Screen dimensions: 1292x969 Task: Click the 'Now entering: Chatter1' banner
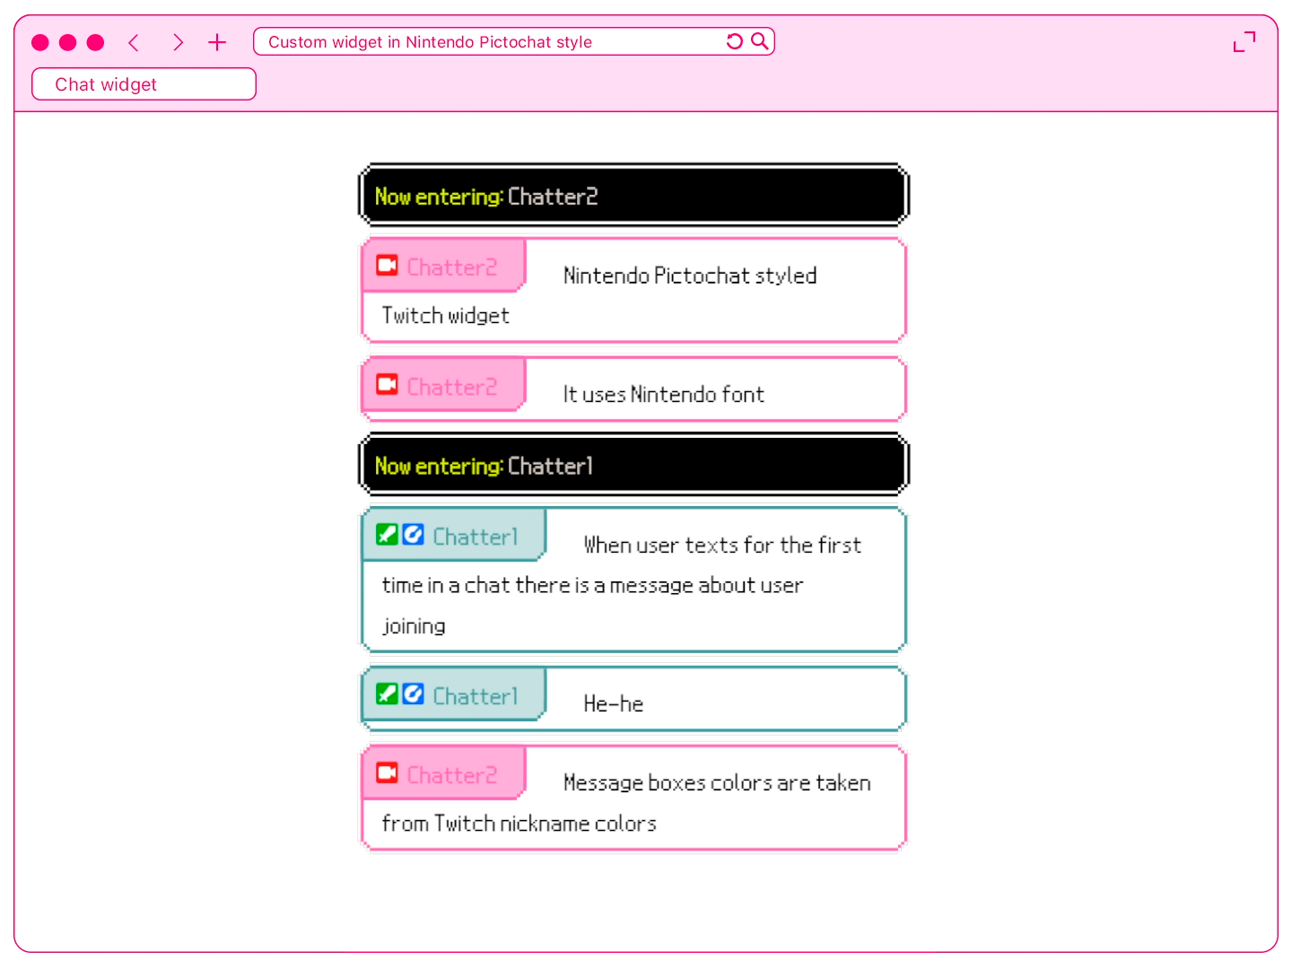tap(633, 465)
